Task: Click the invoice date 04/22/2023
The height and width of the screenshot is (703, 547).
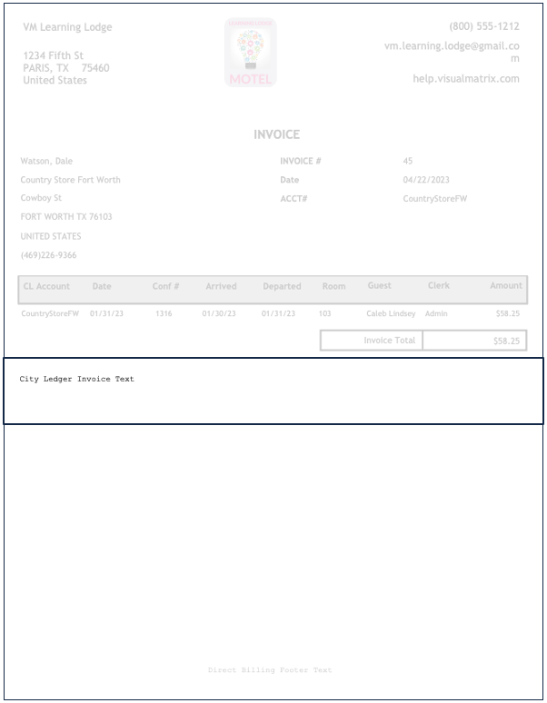Action: pyautogui.click(x=426, y=180)
